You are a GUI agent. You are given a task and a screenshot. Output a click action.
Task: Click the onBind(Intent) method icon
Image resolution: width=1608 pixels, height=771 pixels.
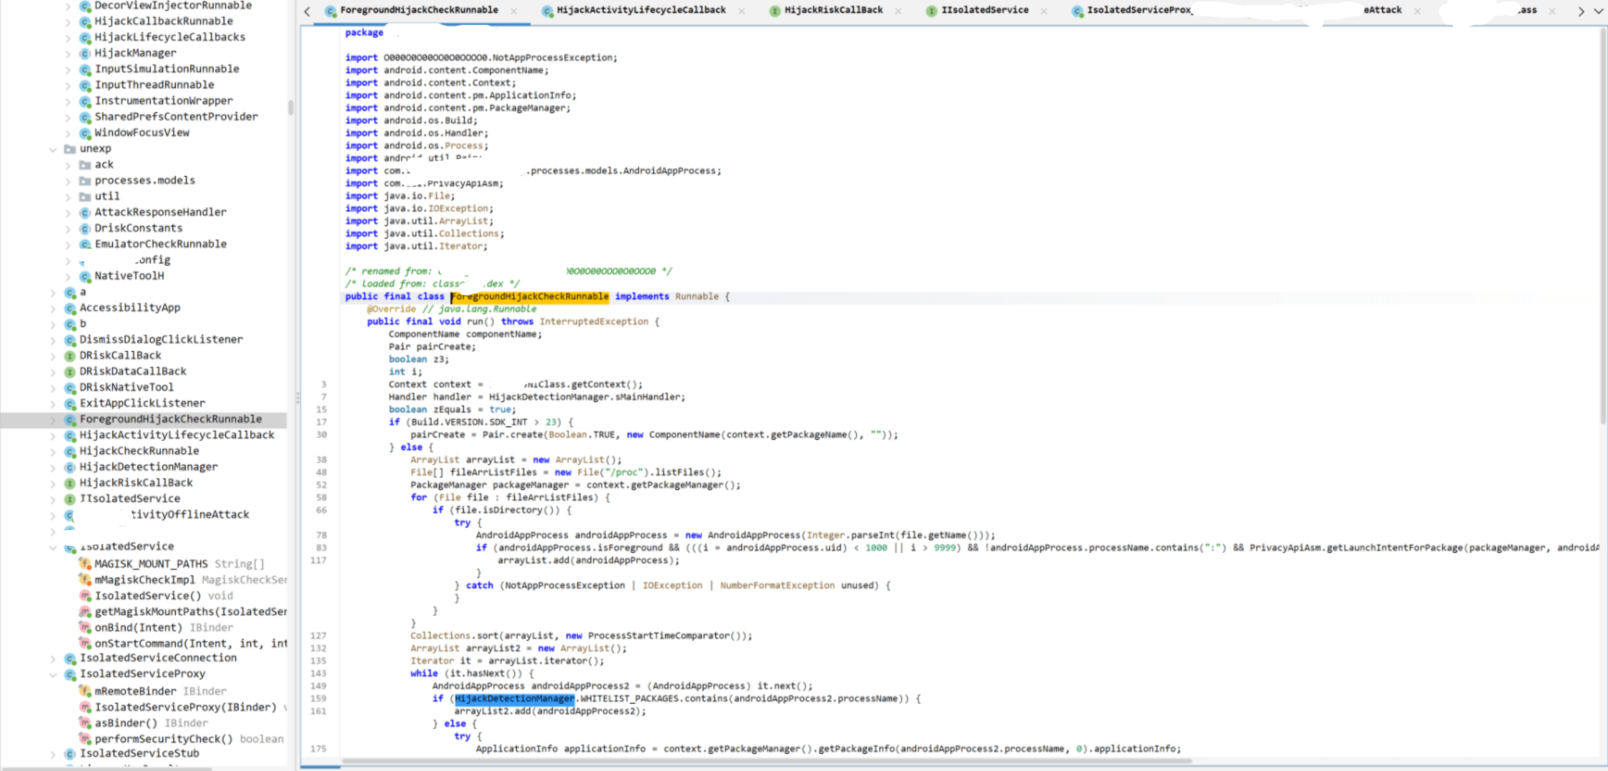click(x=85, y=627)
